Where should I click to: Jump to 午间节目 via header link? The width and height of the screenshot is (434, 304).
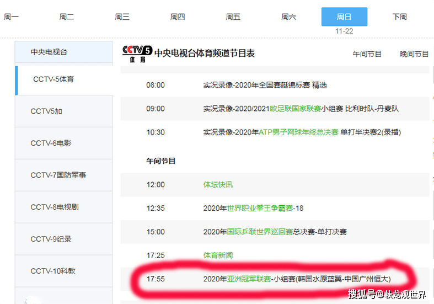[367, 54]
